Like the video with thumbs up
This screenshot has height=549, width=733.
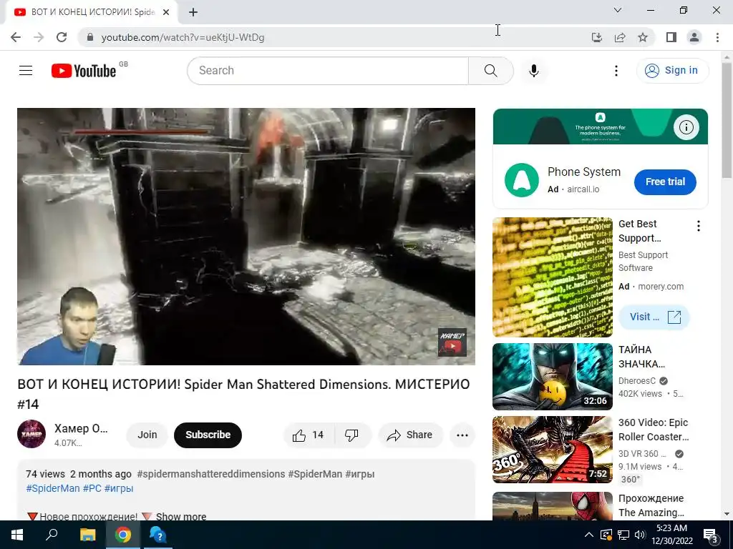309,435
